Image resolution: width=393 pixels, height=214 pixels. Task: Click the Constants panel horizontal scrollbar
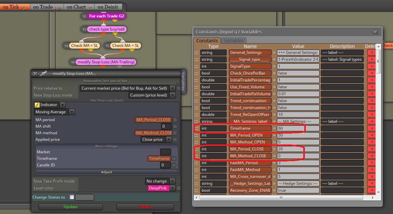pyautogui.click(x=281, y=198)
